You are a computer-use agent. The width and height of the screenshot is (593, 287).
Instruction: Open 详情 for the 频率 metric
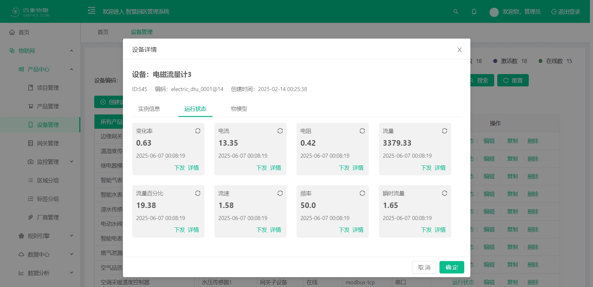(x=358, y=230)
